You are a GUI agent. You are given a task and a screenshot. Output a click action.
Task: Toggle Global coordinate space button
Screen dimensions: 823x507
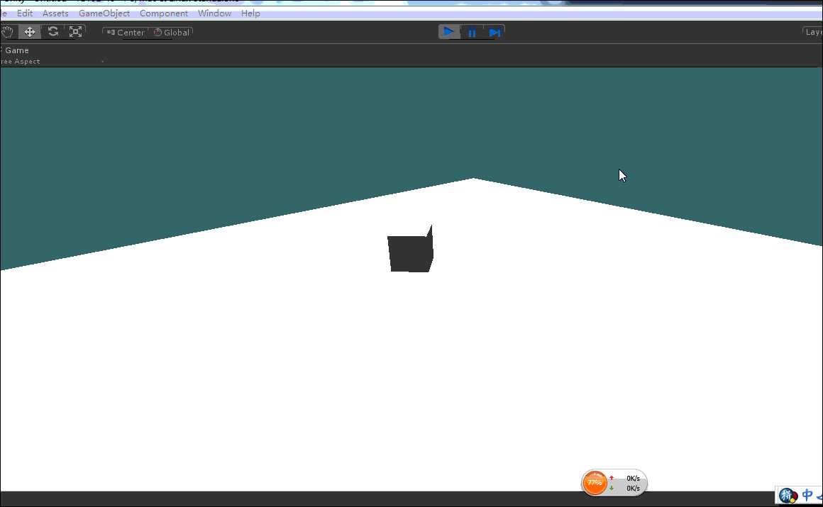[x=171, y=33]
